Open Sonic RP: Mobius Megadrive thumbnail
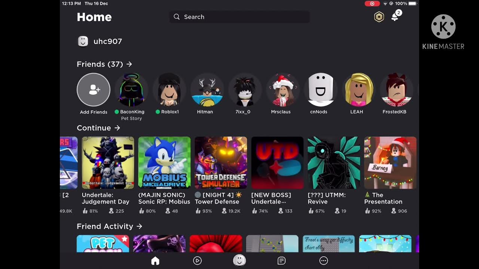Screen dimensions: 479x269 pos(164,163)
